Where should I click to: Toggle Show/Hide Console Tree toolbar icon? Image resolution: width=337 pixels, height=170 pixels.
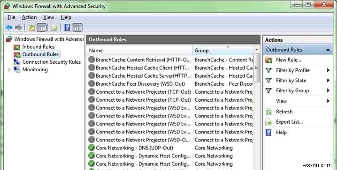point(41,28)
